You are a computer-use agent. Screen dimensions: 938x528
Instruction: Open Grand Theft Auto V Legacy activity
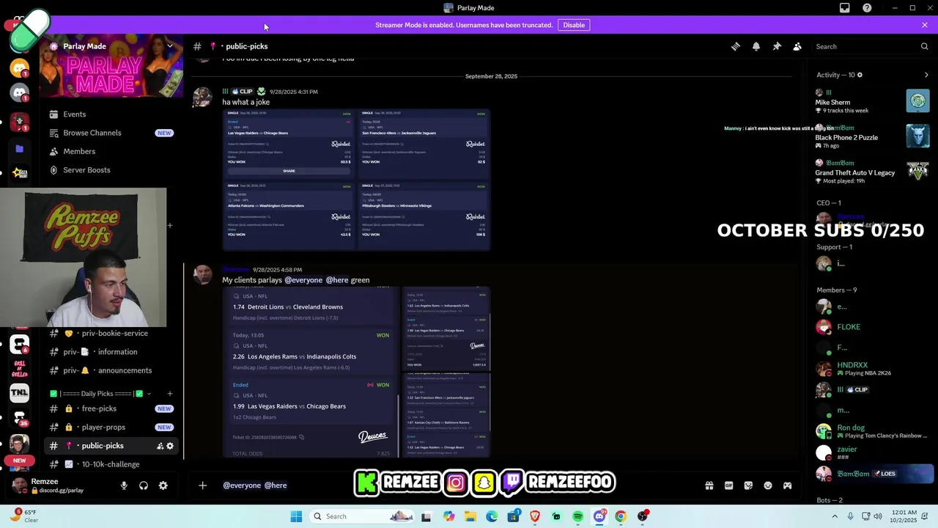[x=872, y=171]
